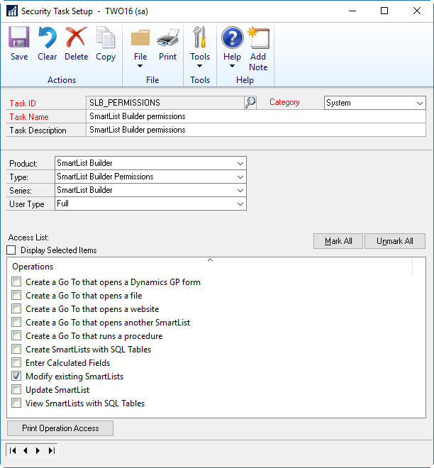Open the Tools wrench icon menu
Viewport: 434px width, 468px height.
tap(200, 38)
